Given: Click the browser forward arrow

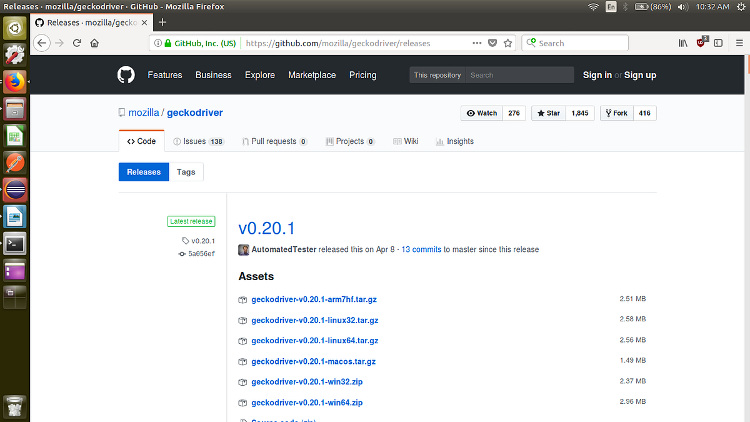Looking at the screenshot, I should point(59,43).
